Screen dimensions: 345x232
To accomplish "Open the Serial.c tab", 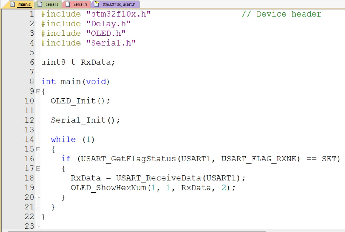I will tap(49, 4).
